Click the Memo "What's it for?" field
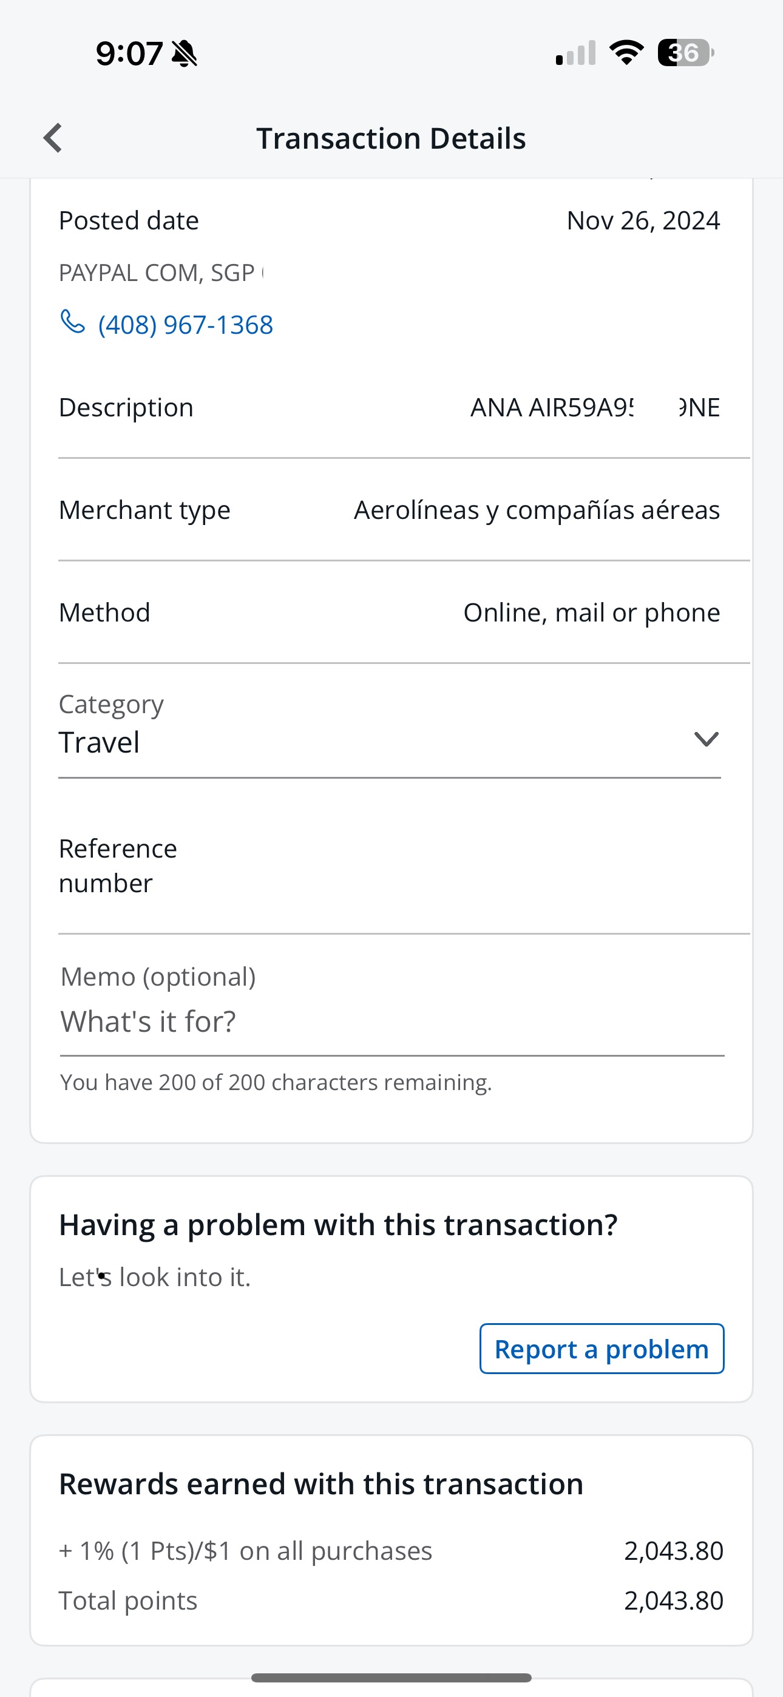 point(391,1021)
